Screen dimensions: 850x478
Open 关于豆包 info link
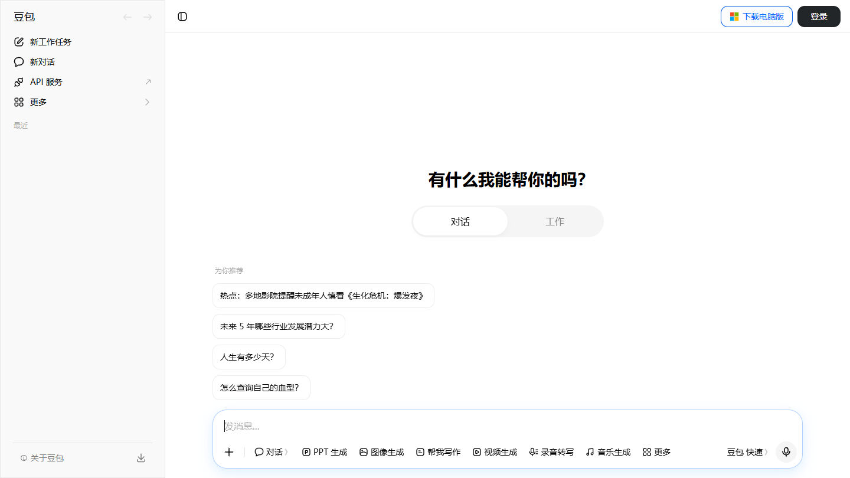[42, 458]
